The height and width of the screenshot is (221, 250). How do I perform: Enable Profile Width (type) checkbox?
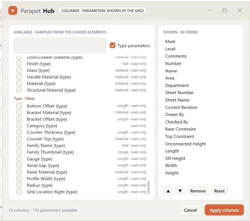pos(19,178)
